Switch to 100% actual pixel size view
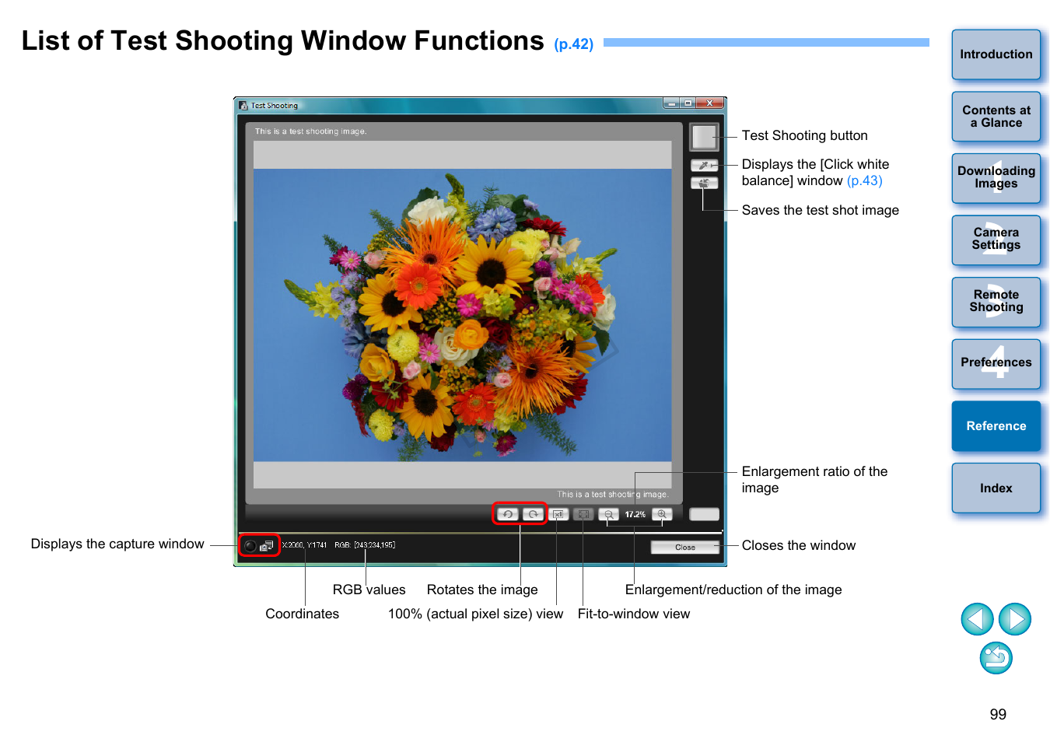Image resolution: width=1050 pixels, height=742 pixels. 558,514
